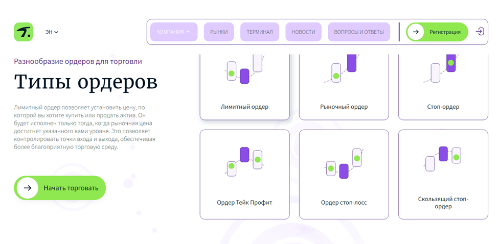
Task: Go to the Терминал section
Action: point(260,32)
